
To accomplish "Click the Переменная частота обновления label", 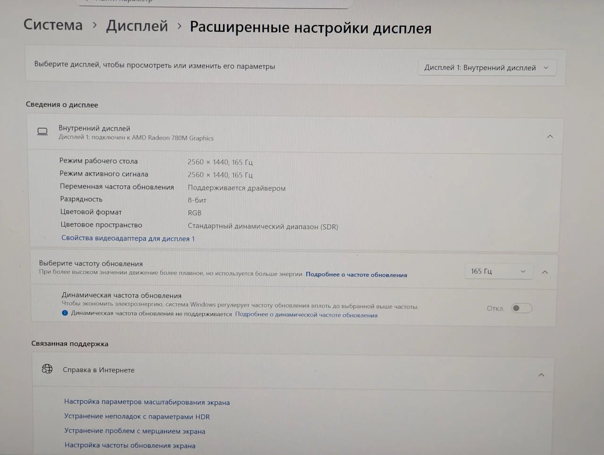I will point(117,187).
